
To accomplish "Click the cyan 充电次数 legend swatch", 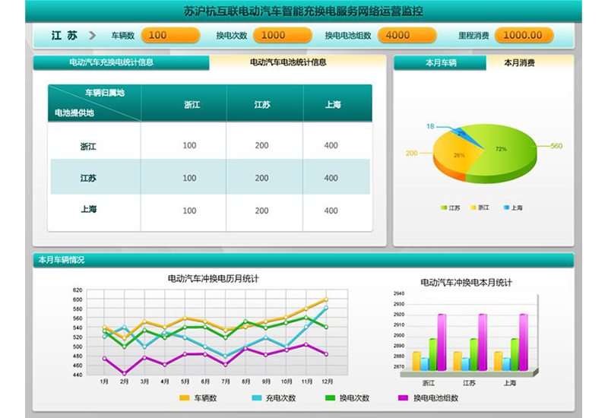I will click(257, 397).
